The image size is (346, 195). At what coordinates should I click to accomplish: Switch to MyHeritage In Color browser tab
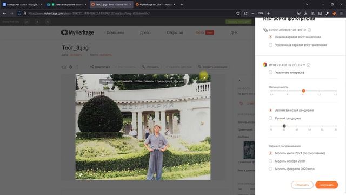[155, 4]
